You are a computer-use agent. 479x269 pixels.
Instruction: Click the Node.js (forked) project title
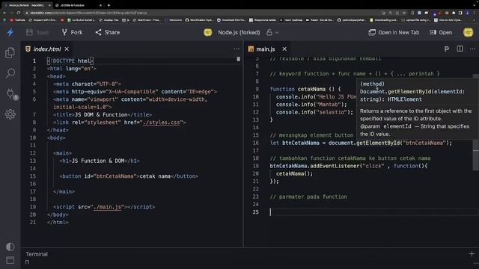[x=239, y=32]
